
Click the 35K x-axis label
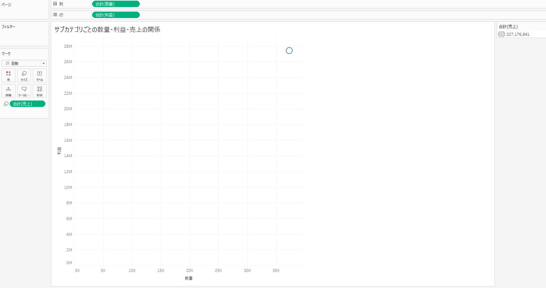tap(276, 271)
